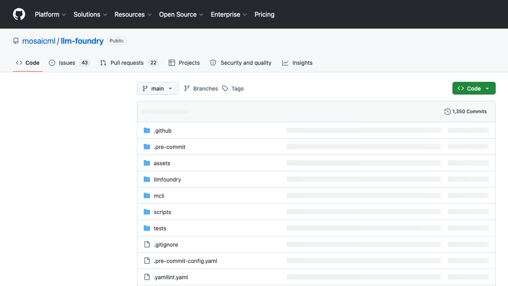Screen dimensions: 508x286
Task: Expand the Open Source menu
Action: (181, 14)
